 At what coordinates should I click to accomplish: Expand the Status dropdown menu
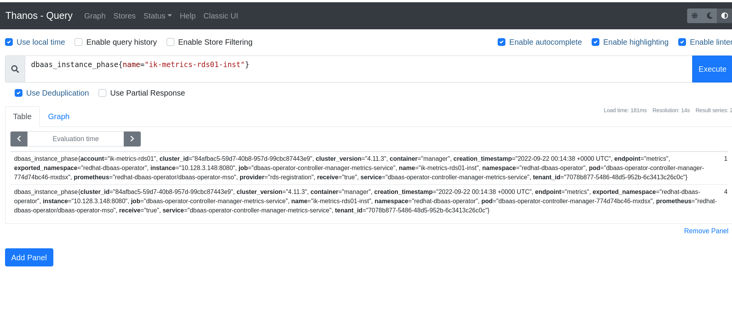[157, 16]
